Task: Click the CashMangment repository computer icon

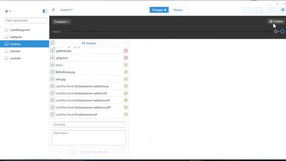Action: (x=7, y=30)
